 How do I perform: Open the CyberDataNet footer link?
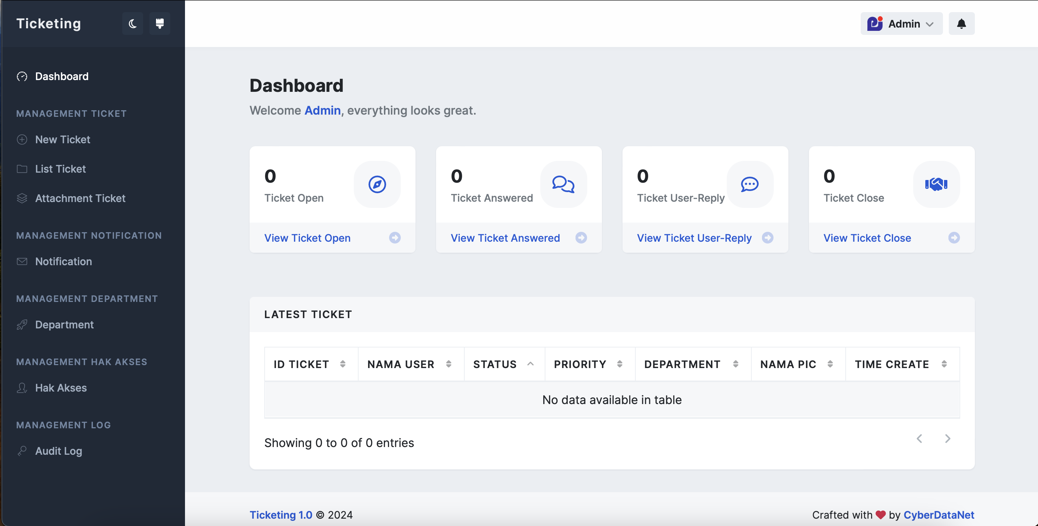pyautogui.click(x=939, y=515)
